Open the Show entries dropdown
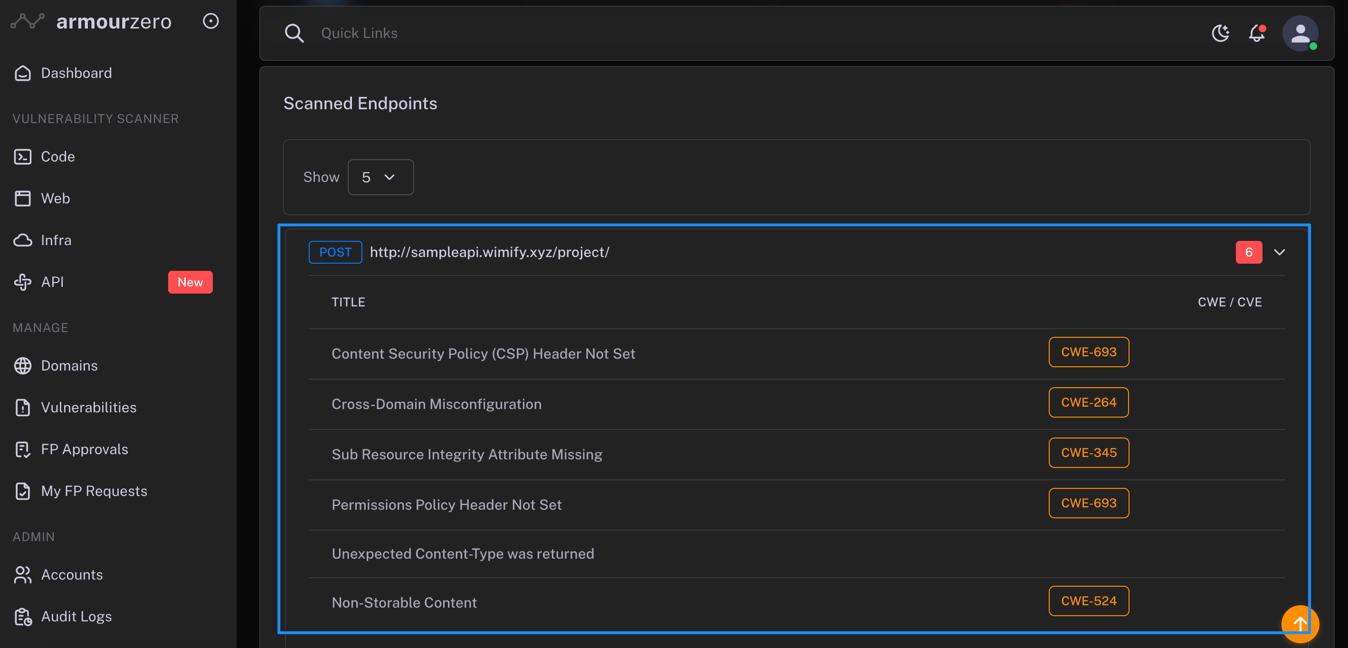 coord(380,178)
